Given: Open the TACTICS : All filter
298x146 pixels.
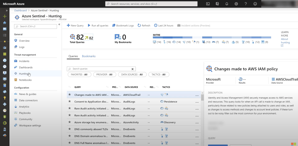Looking at the screenshot, I should pyautogui.click(x=159, y=75).
